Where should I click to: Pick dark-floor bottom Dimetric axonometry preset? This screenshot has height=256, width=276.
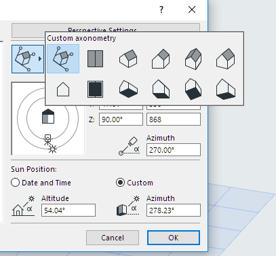coord(226,89)
